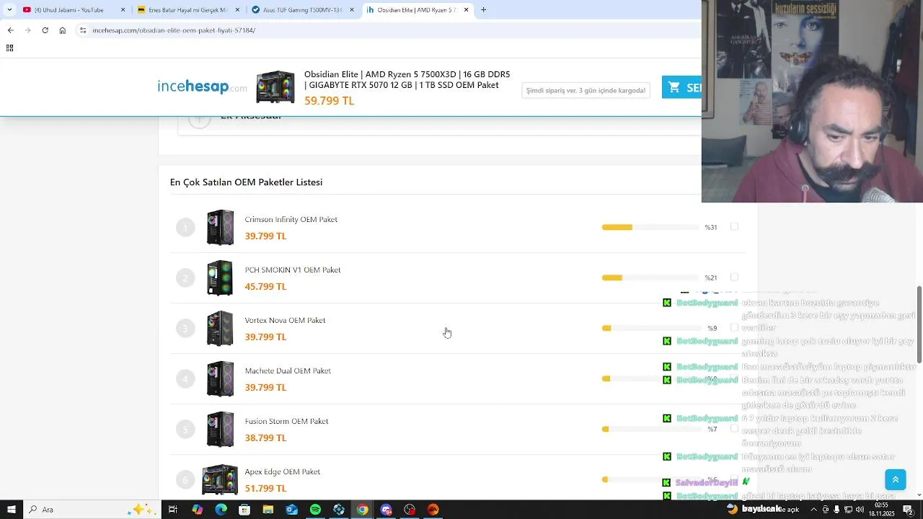Click the shipping notice 'Şimdi sipariş ver' box
Image resolution: width=923 pixels, height=519 pixels.
tap(586, 90)
